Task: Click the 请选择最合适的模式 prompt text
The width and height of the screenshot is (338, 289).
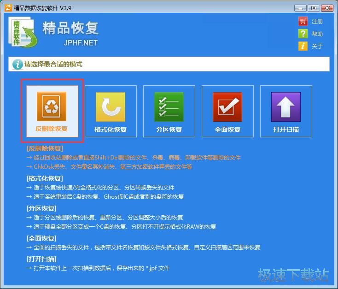Action: coord(53,64)
